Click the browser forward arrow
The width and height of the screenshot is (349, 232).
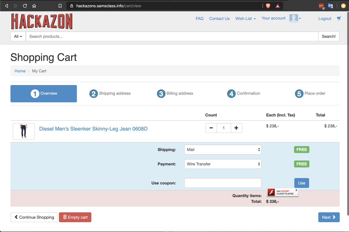pos(16,6)
